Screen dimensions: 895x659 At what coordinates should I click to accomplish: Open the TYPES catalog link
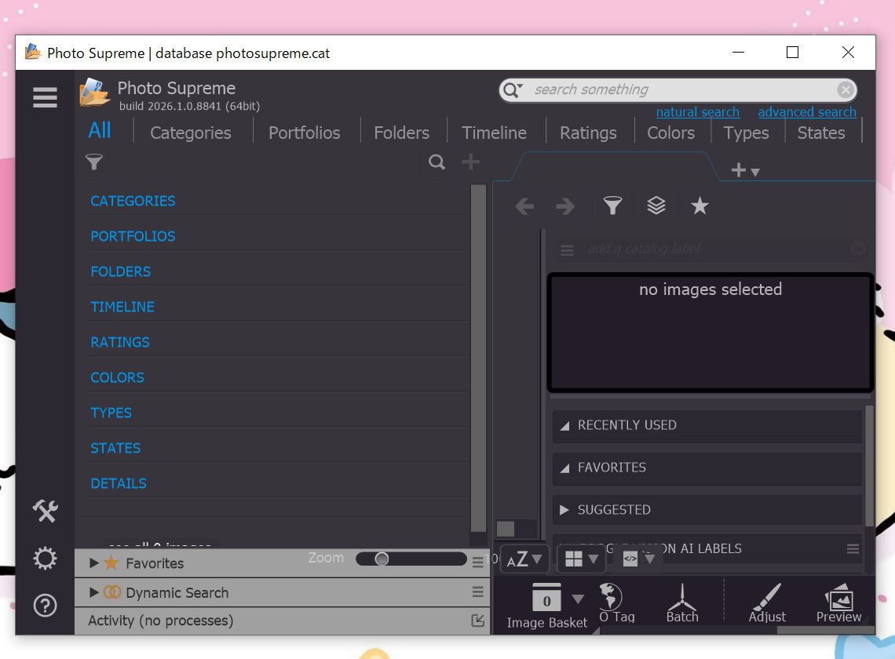tap(111, 413)
